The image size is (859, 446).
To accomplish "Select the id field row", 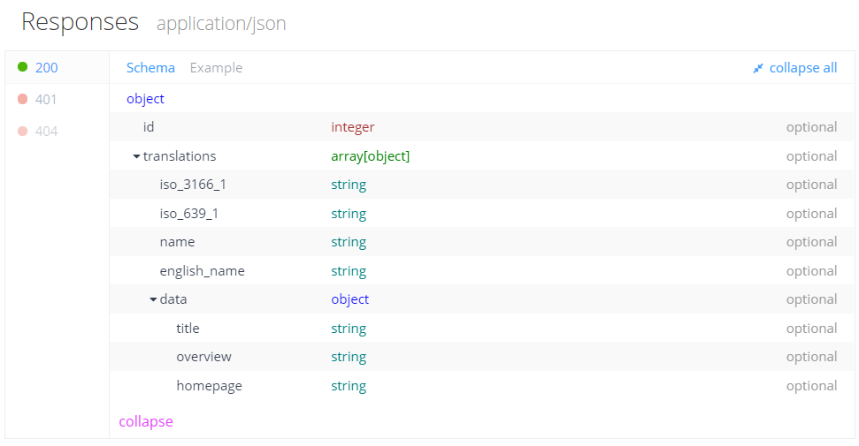I will pos(481,127).
